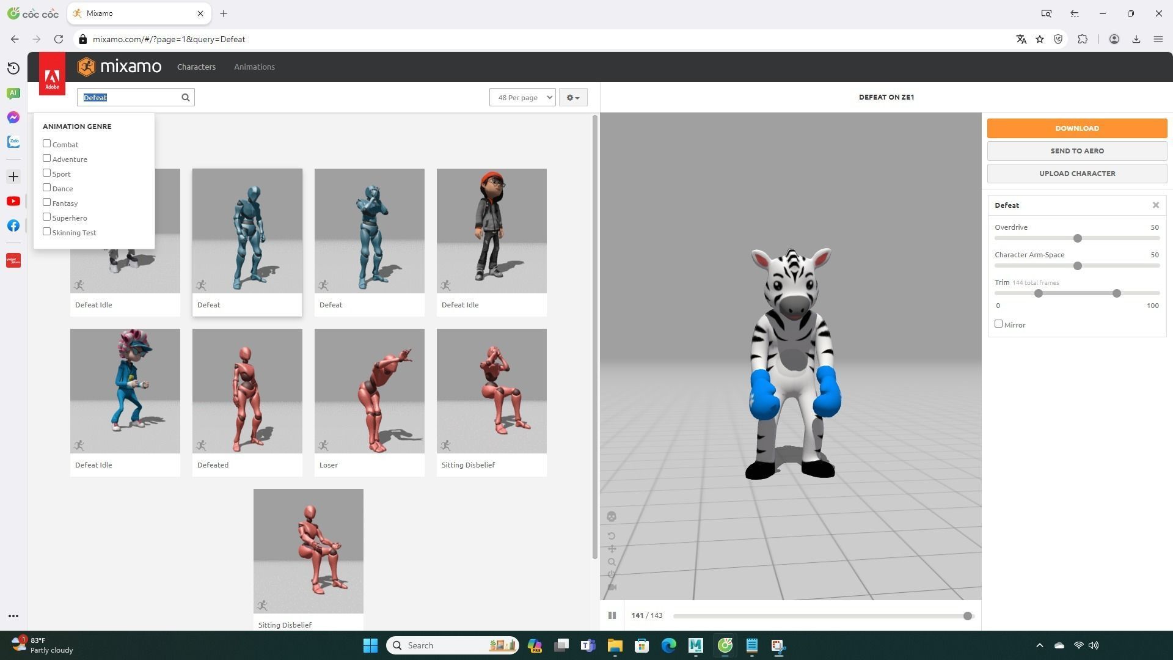Click the Trim slider left handle
The width and height of the screenshot is (1173, 660).
point(1038,293)
